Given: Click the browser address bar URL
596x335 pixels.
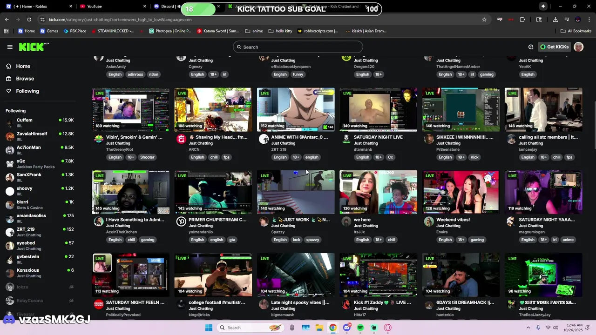Looking at the screenshot, I should (x=120, y=20).
